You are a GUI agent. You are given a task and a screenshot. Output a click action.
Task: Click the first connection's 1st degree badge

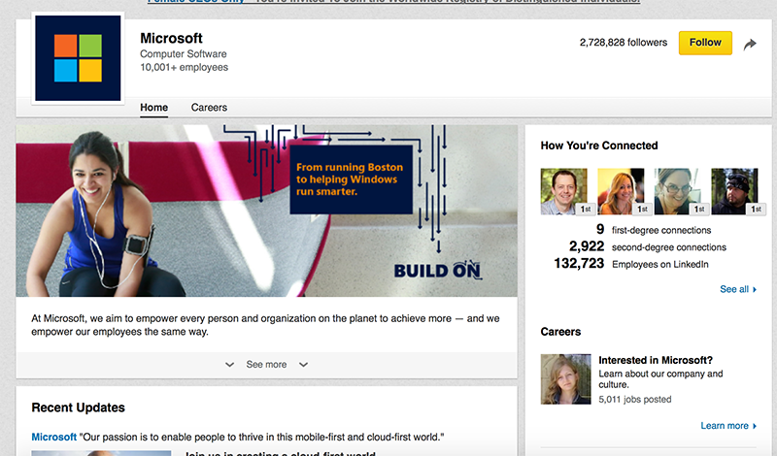click(586, 209)
